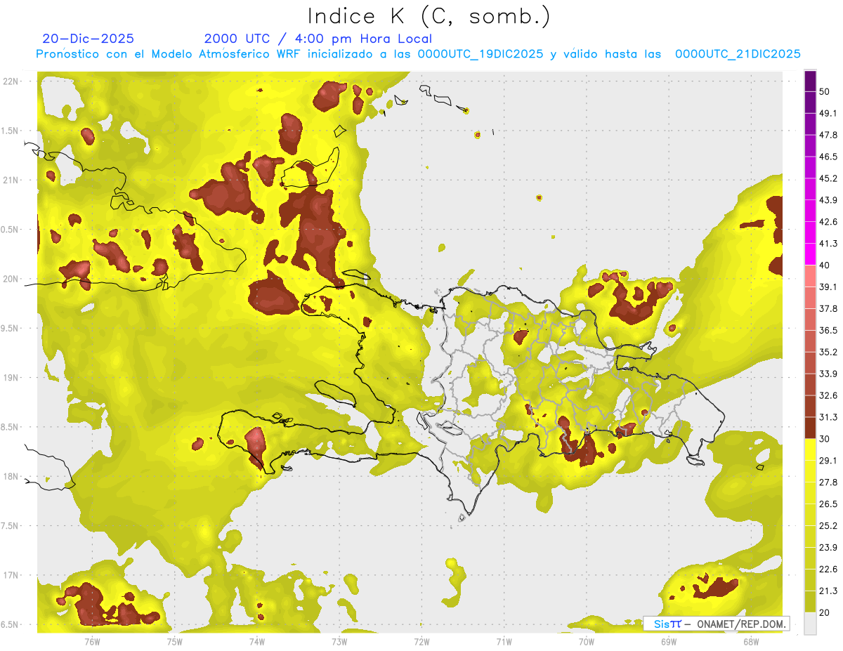This screenshot has height=651, width=843.
Task: Click the "17N" latitude label
Action: click(11, 575)
